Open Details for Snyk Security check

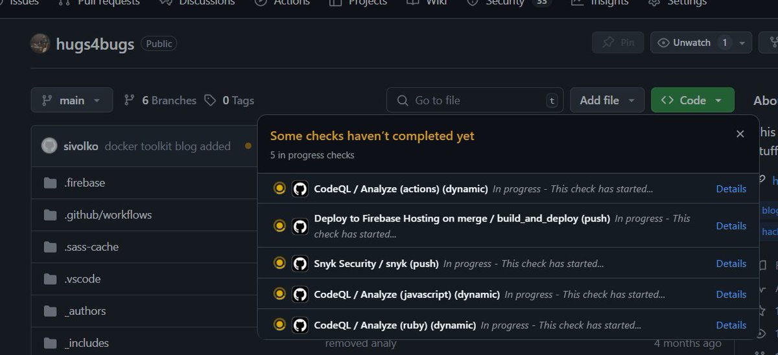pos(731,264)
